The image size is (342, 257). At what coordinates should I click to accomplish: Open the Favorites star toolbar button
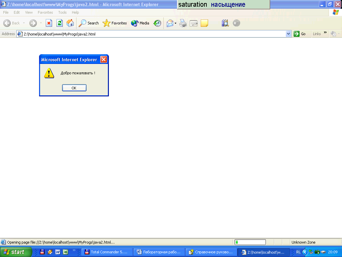coord(115,23)
